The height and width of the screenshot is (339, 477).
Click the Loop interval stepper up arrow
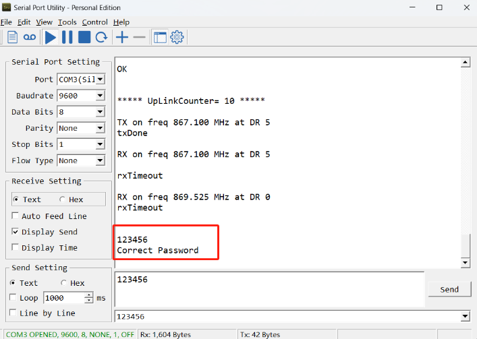point(89,295)
